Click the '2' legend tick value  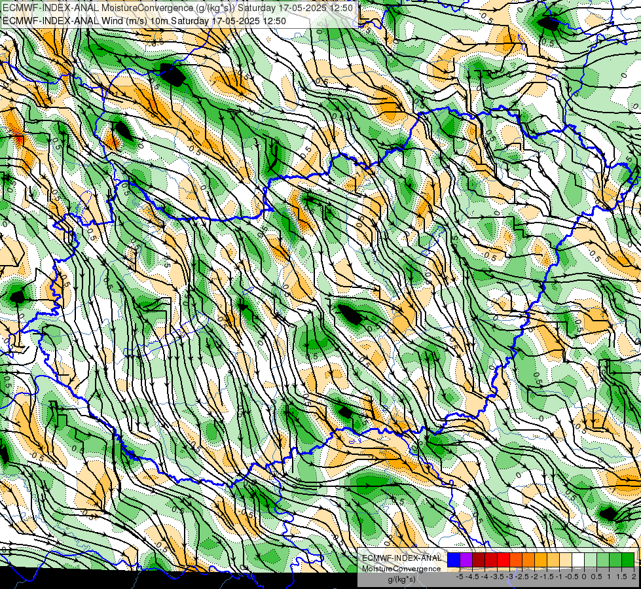click(x=634, y=577)
